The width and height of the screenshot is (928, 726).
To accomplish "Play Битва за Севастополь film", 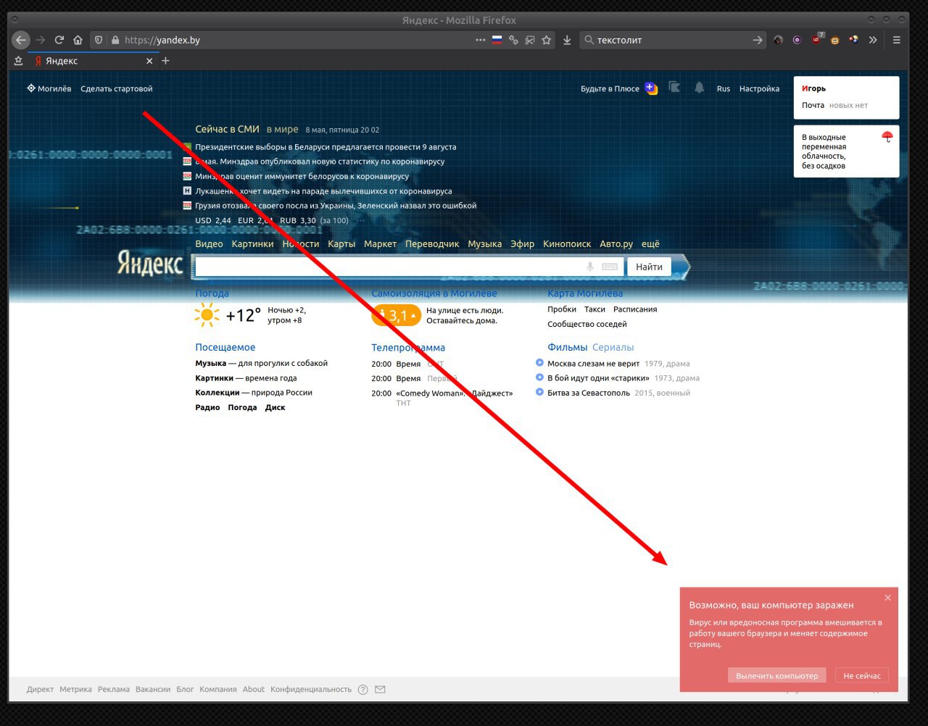I will point(539,392).
